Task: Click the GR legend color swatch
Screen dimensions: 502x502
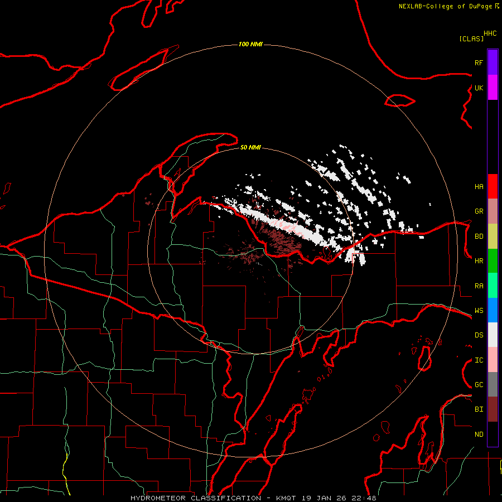Action: [493, 211]
